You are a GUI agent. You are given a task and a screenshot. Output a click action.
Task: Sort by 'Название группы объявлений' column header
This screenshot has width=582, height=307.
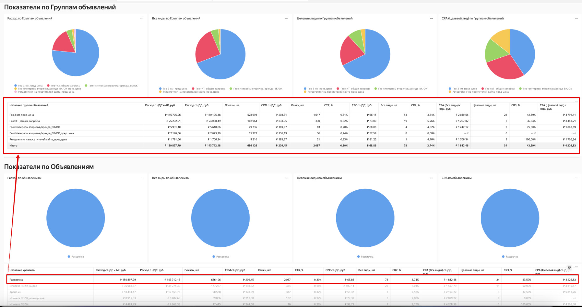coord(29,105)
